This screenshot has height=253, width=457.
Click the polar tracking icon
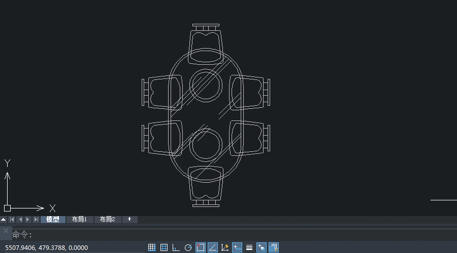188,247
